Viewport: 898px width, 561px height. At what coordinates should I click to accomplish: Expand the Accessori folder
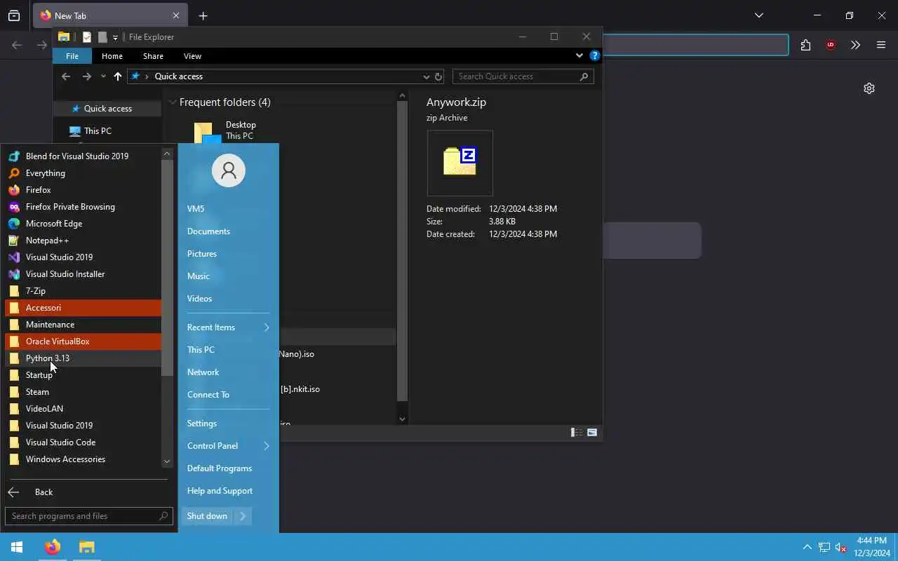(83, 308)
